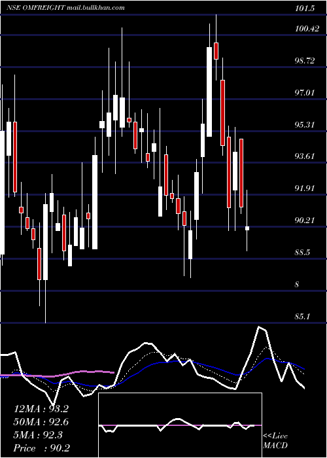Viewport: 327px width, 458px height.
Task: Select the 97.01 price level label
Action: 305,93
